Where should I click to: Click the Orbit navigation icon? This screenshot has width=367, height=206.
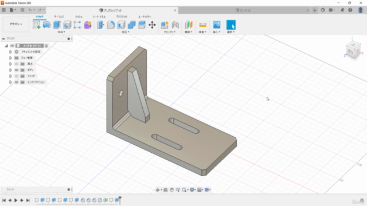coord(158,190)
